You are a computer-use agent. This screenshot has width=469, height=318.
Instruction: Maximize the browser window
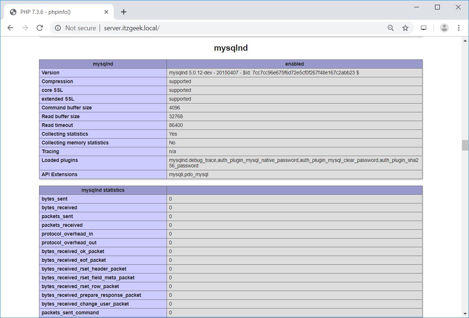(x=437, y=7)
